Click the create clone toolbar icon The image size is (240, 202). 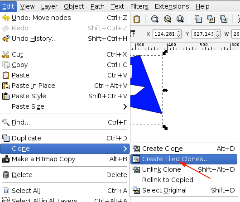211,19
